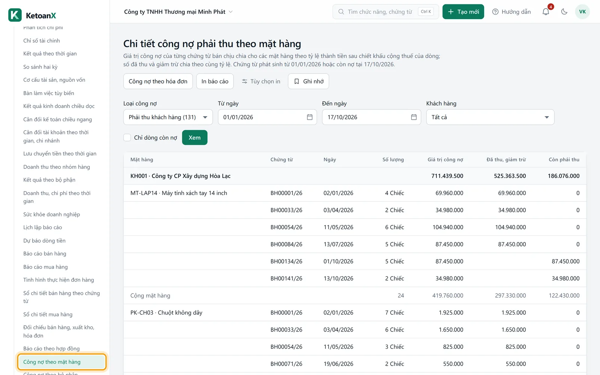
Task: Click the Cộng mặt hàng subtotal row label
Action: point(150,295)
